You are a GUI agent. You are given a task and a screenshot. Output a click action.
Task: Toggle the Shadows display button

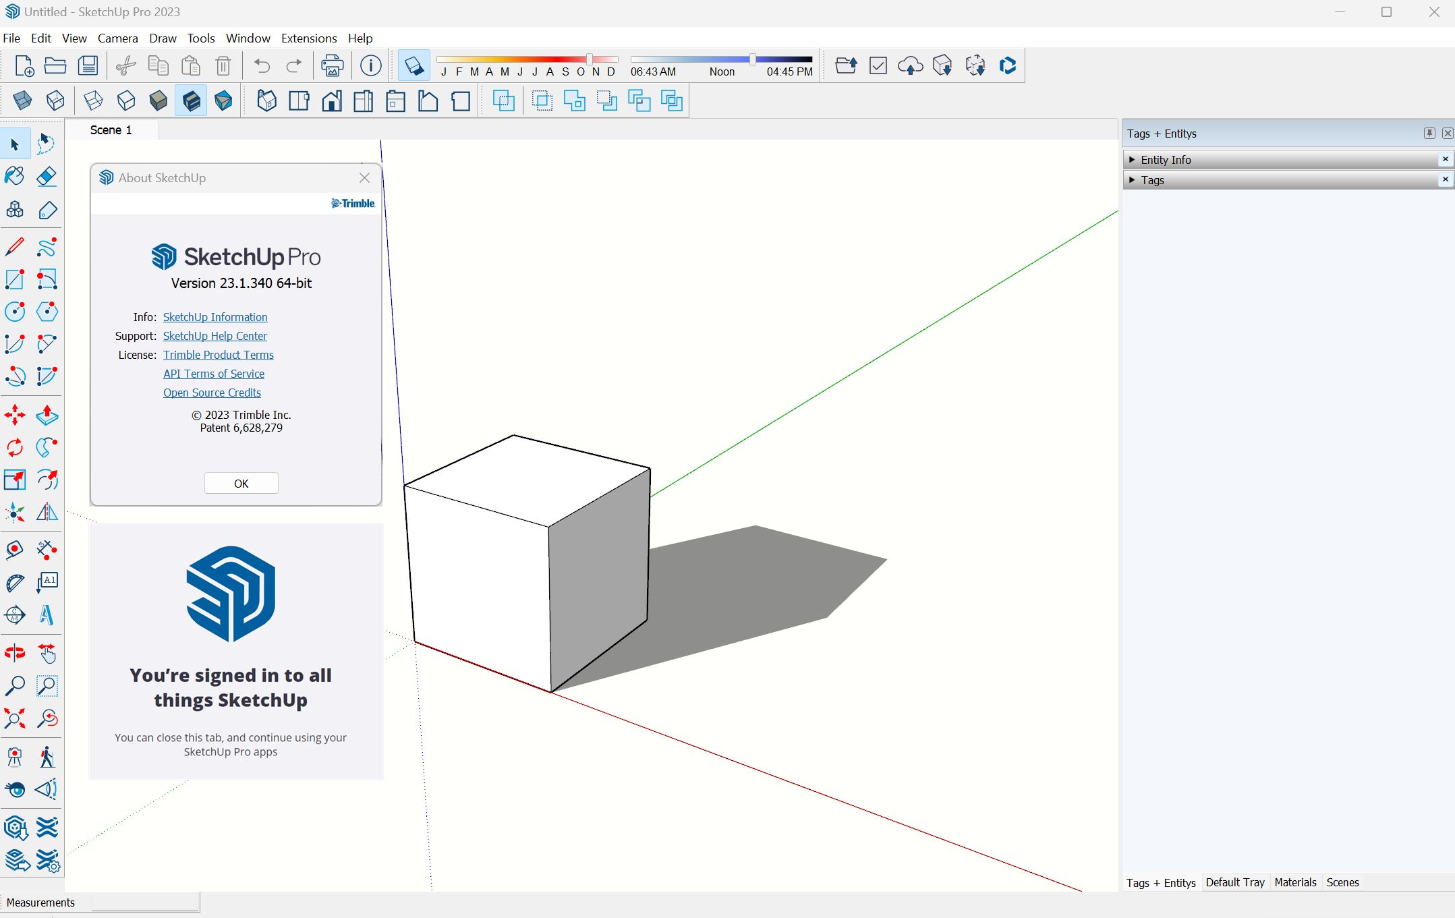coord(413,65)
